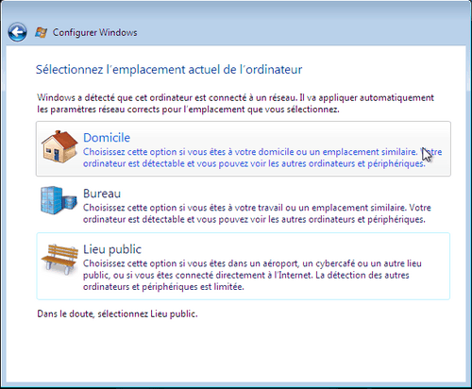
Task: Click the 'connecté directement à l'Internet' line
Action: 246,275
